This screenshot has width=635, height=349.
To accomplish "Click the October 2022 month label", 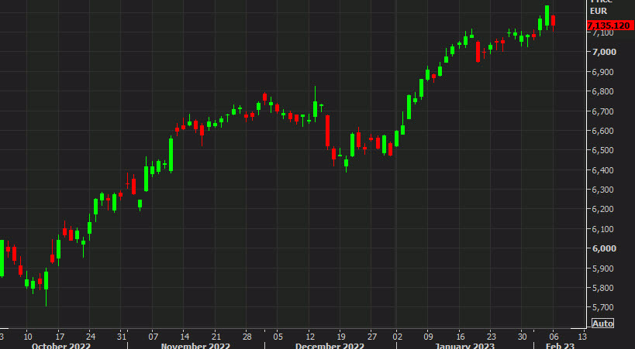I will coord(60,346).
